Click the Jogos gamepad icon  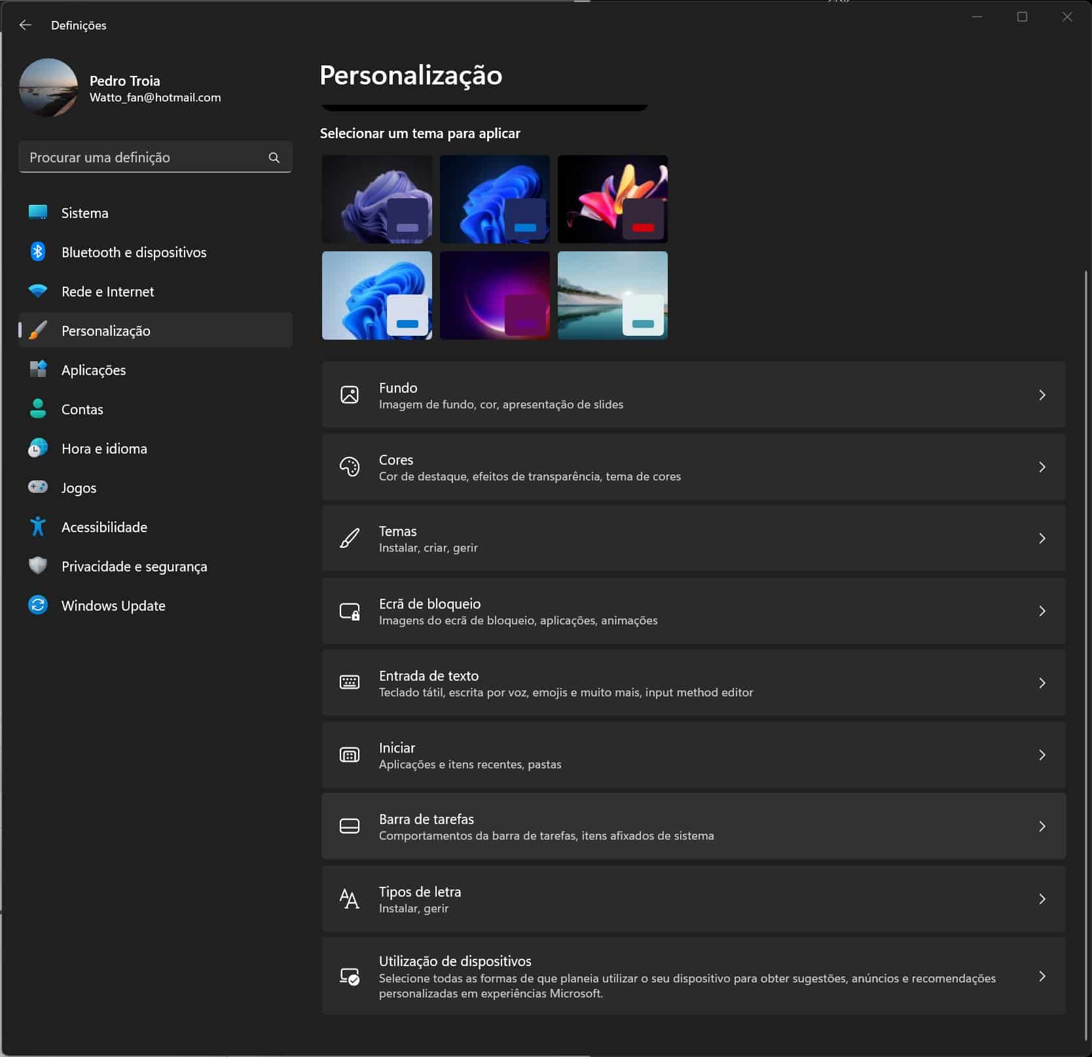(38, 487)
